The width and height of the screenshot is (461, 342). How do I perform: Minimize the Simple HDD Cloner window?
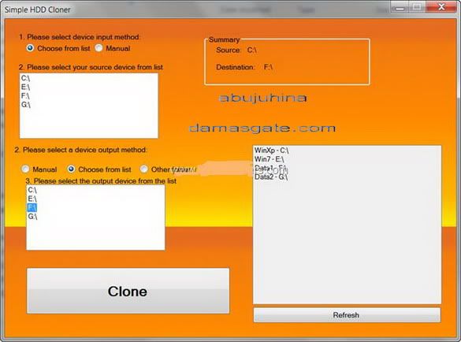tap(400, 7)
